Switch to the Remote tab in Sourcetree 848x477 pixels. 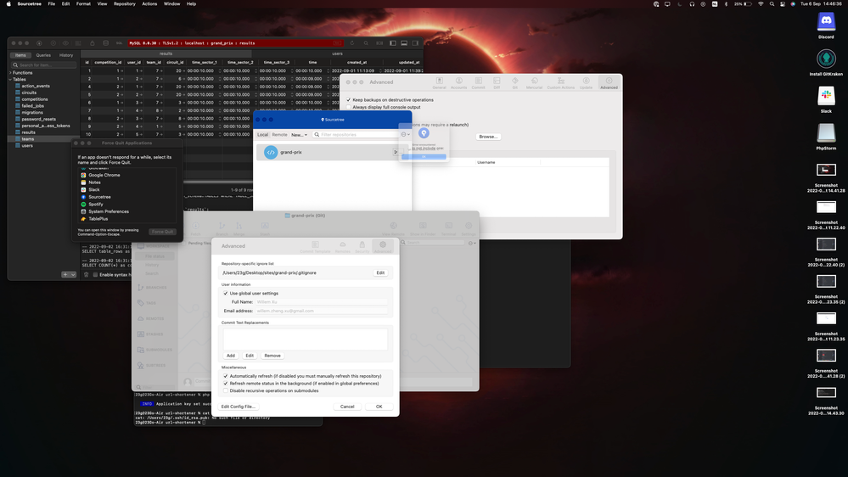coord(279,134)
